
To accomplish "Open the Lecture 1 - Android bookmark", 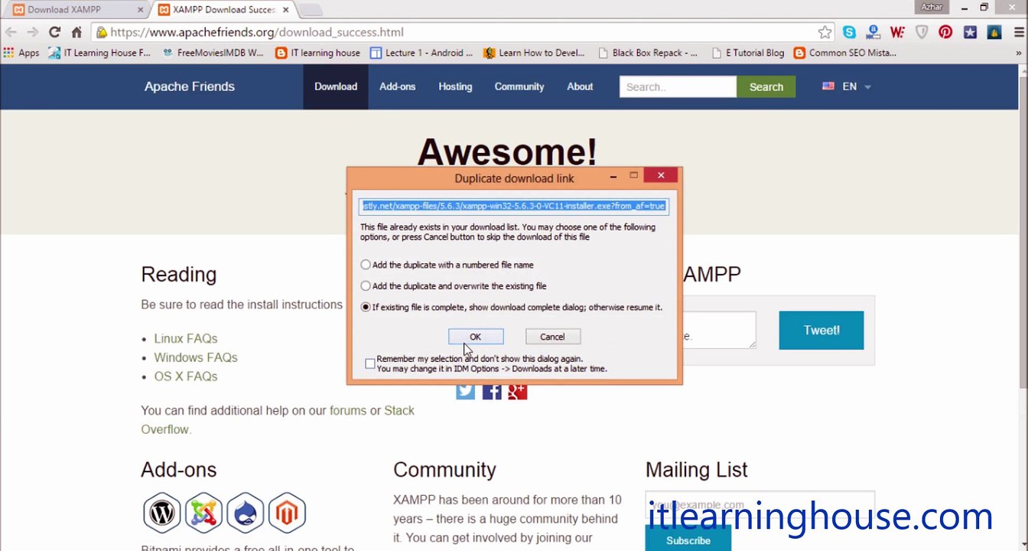I will [421, 53].
